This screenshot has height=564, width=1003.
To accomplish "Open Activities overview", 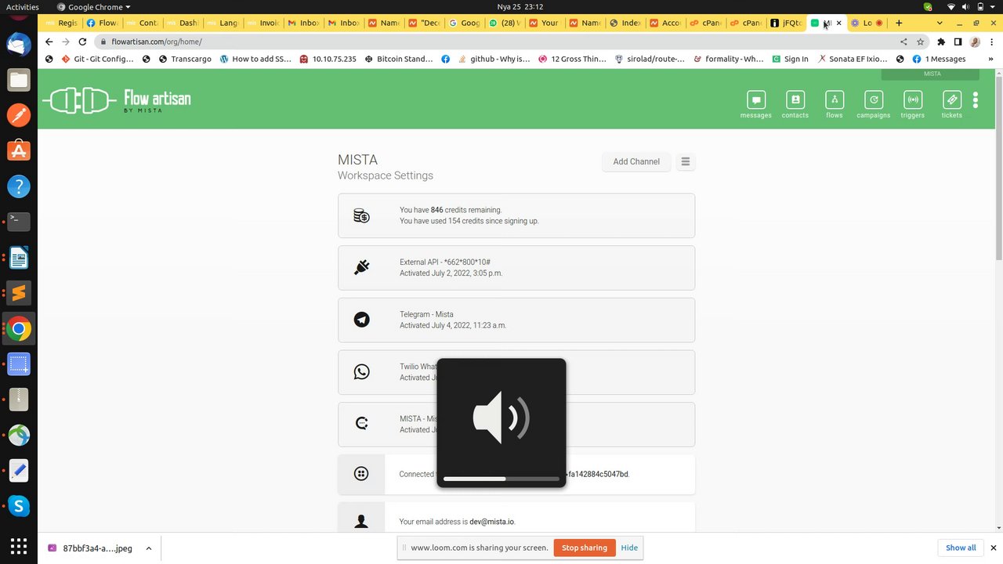I will pos(22,7).
